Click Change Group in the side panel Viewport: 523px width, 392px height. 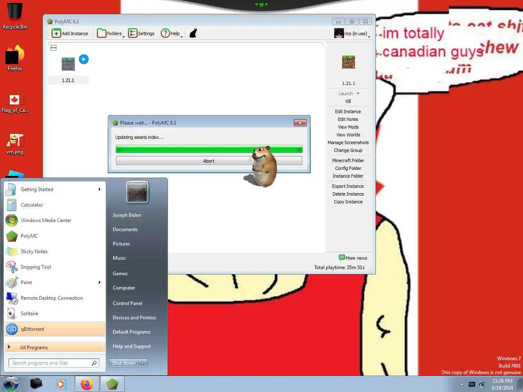tap(348, 150)
